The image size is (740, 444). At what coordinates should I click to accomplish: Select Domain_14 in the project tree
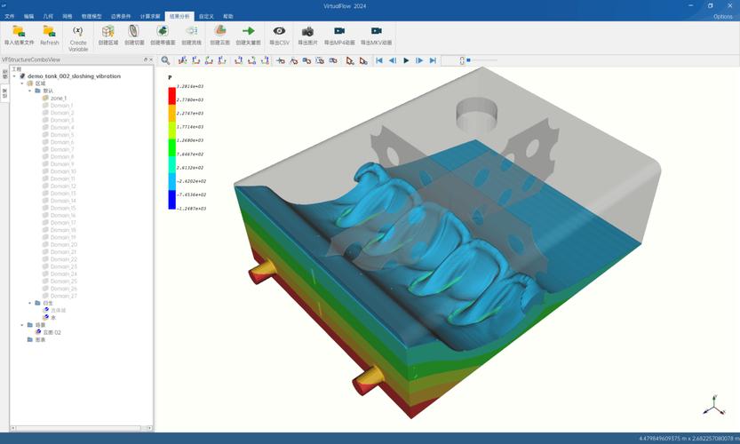(x=63, y=201)
